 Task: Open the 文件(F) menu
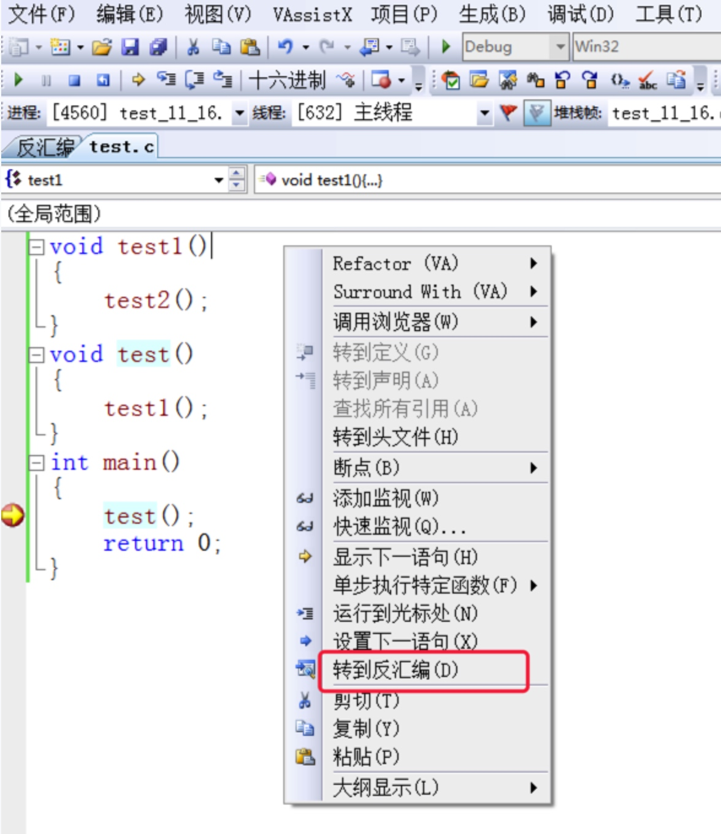[x=41, y=13]
